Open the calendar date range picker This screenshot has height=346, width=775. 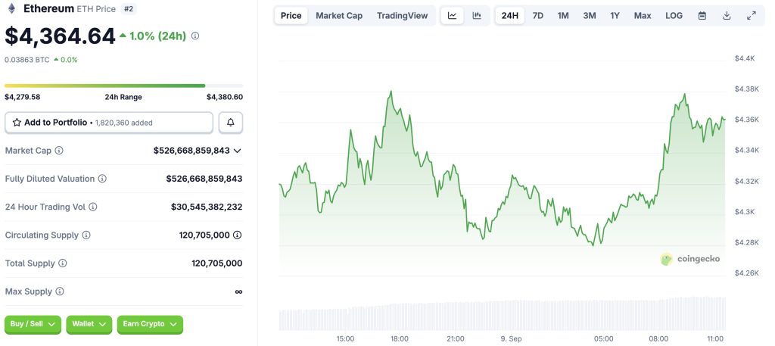point(702,15)
